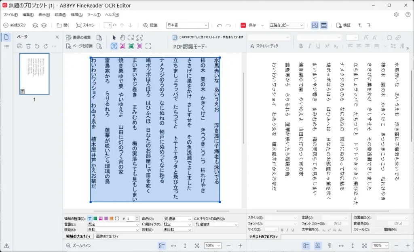Image resolution: width=414 pixels, height=252 pixels.
Task: Toggle image pane display
Action: point(315,25)
